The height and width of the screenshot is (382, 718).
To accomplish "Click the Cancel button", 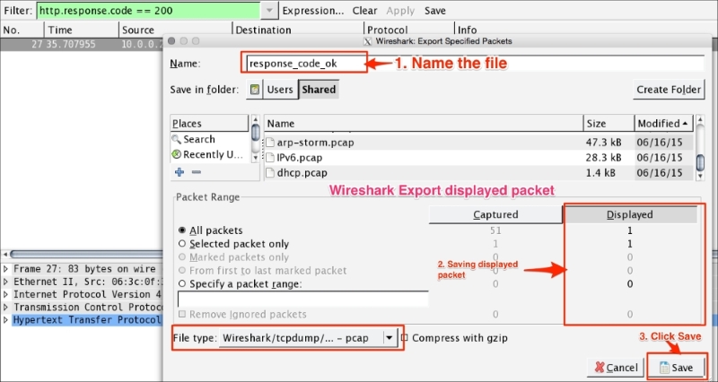I will coord(616,368).
